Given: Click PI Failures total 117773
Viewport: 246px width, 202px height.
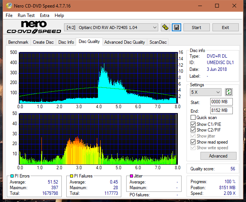Looking at the screenshot, I should click(111, 193).
